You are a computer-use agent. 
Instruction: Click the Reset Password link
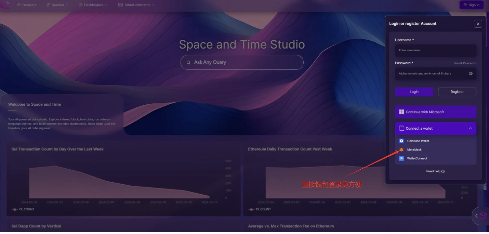tap(465, 63)
